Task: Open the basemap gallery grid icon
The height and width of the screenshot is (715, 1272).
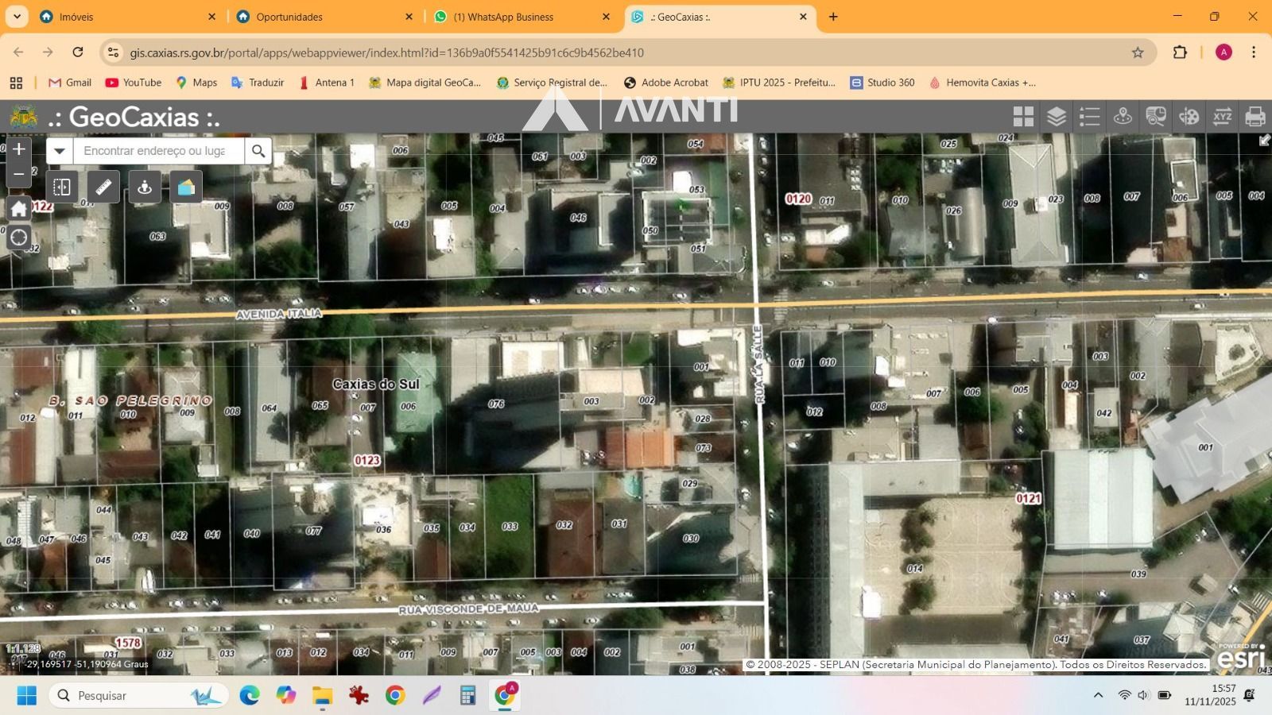Action: pos(1023,117)
